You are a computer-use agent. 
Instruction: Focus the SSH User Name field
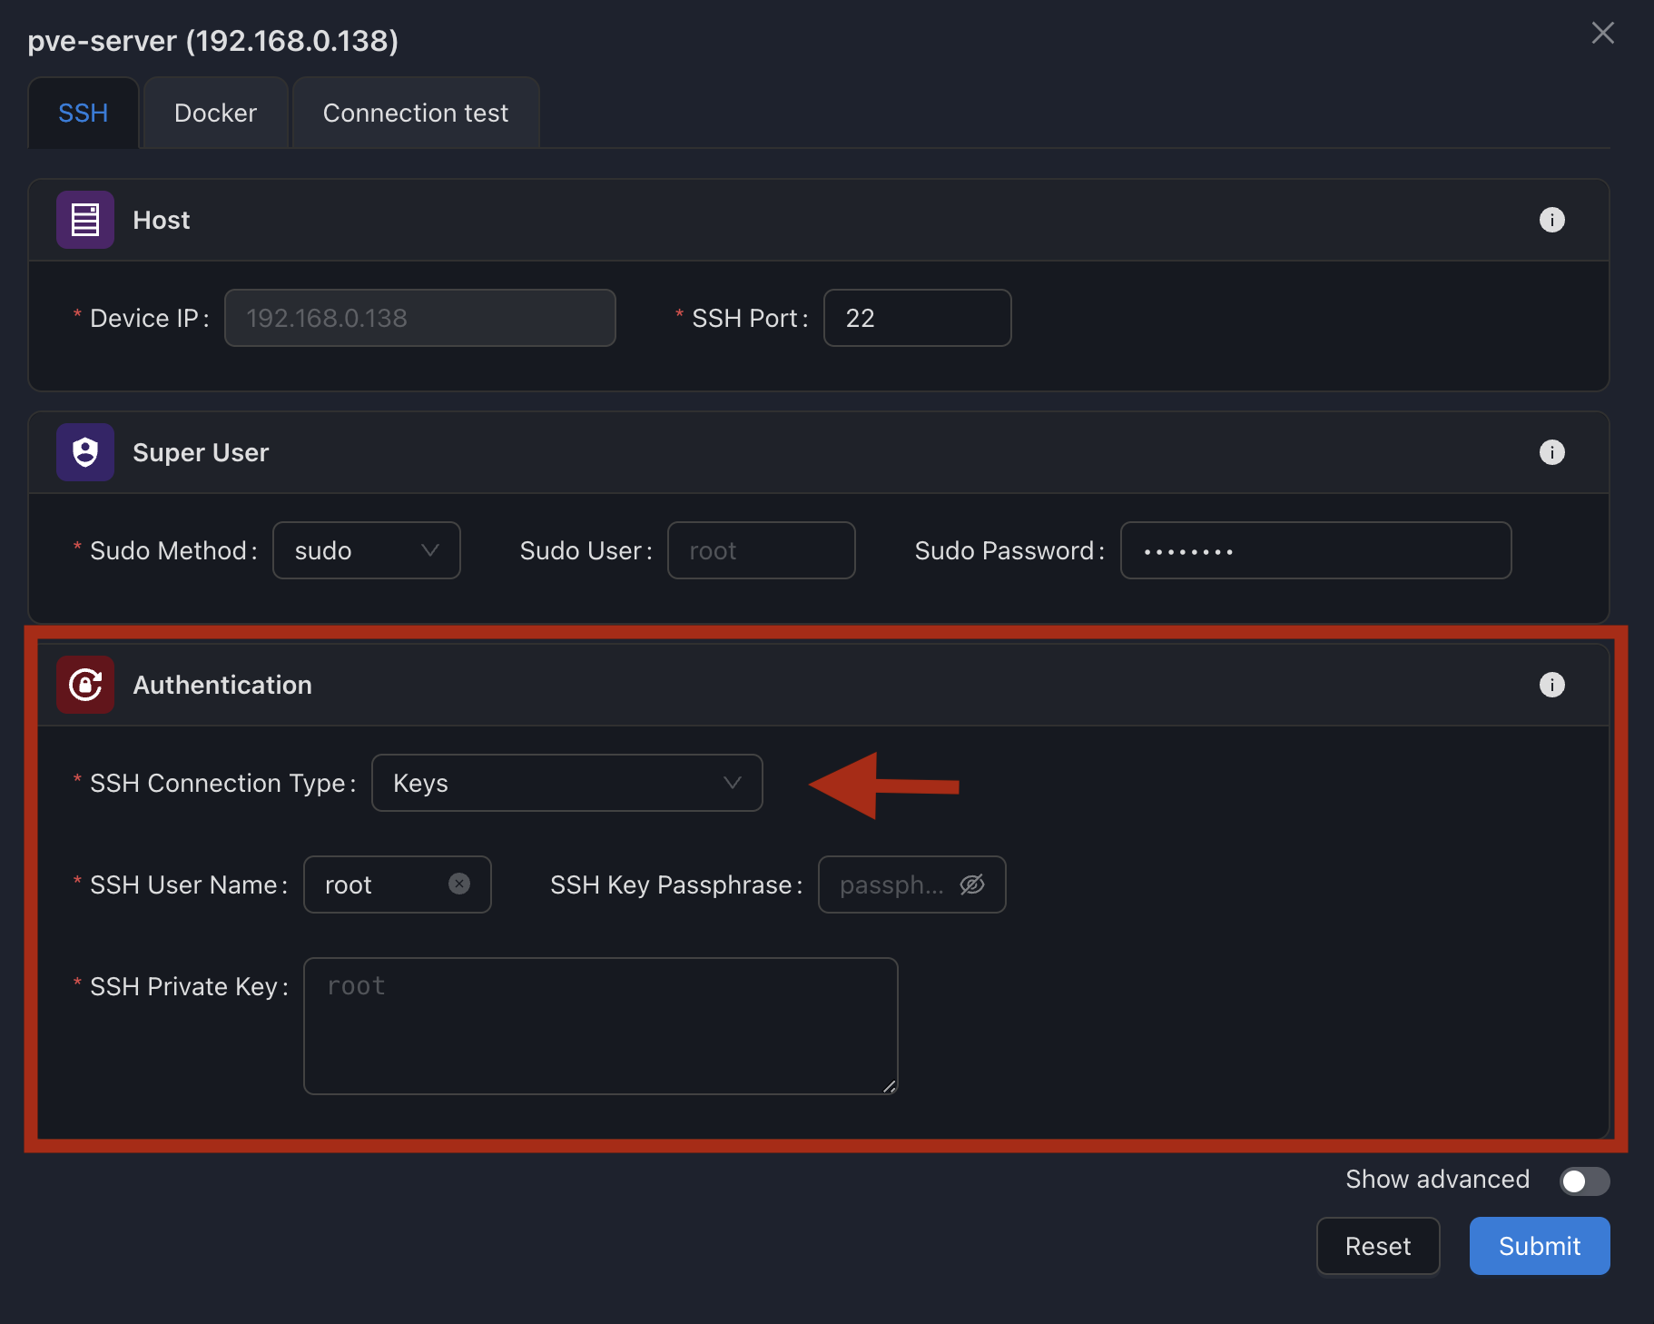[x=398, y=884]
